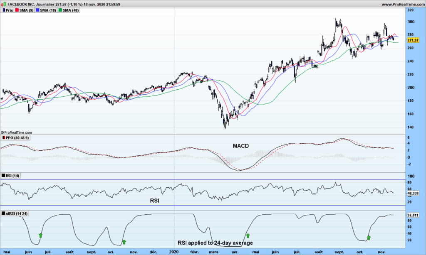Open the sIRSI (14 24) indicator label
The image size is (426, 255).
tap(17, 214)
